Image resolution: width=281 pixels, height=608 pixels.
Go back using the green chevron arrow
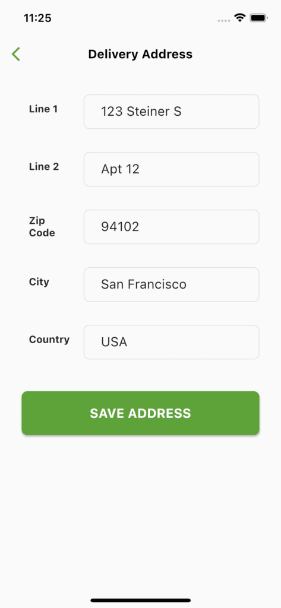click(16, 54)
